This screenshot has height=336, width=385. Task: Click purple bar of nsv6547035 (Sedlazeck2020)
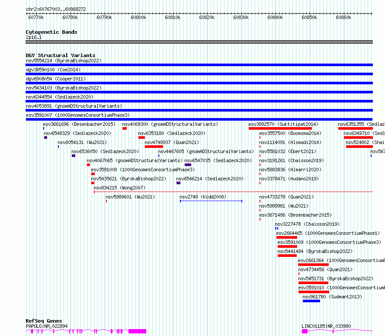tap(188, 165)
